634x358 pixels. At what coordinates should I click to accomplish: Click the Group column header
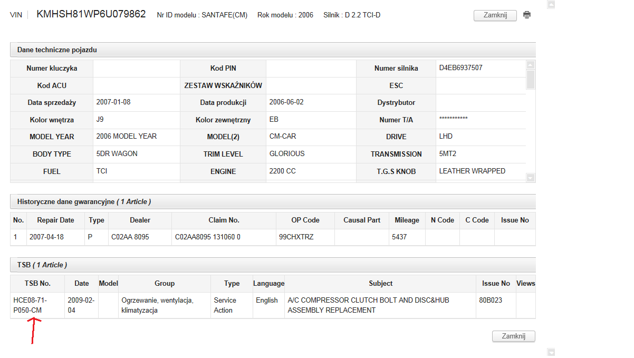click(x=165, y=283)
